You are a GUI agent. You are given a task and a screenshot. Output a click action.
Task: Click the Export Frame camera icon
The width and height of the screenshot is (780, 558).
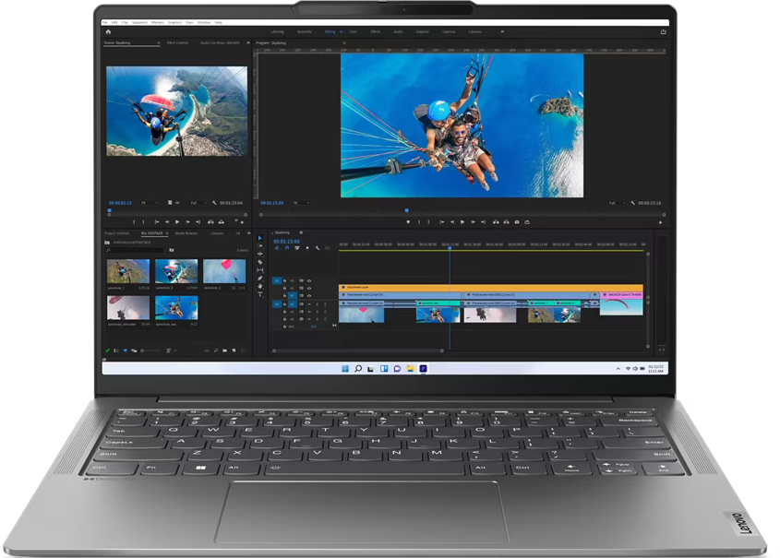(x=516, y=222)
